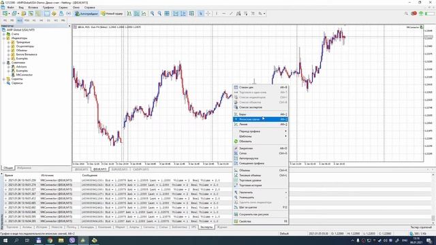Expand Скрипты node in Navigator

click(4, 79)
